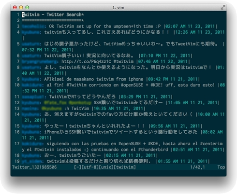This screenshot has width=237, height=194.
Task: Click #openSUSE hashtag in the 'al fin!' tweet
Action: pos(132,85)
